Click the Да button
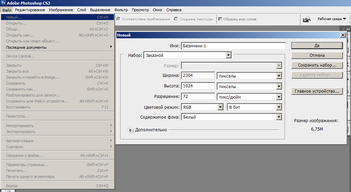 point(317,46)
